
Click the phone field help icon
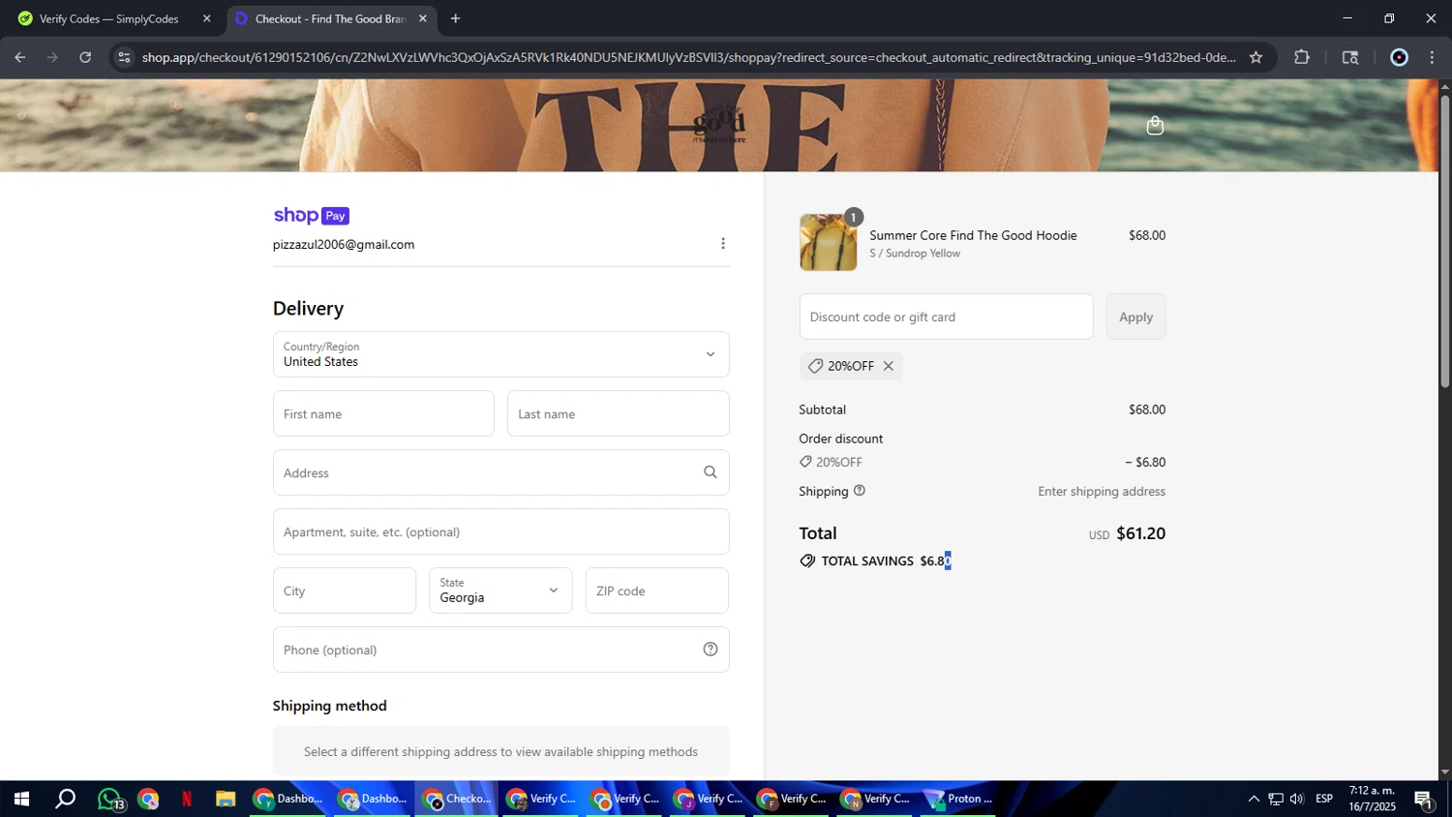711,650
